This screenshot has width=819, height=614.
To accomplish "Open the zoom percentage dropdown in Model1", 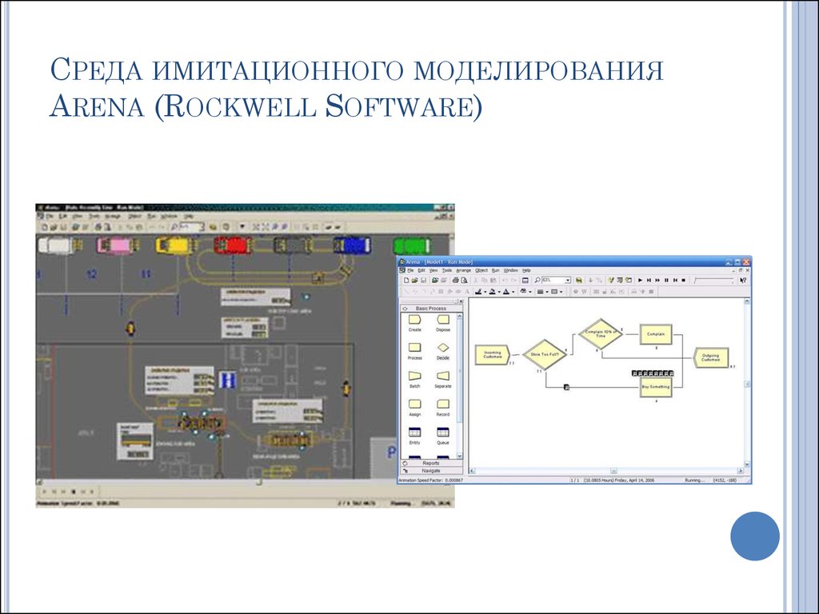I will (x=568, y=281).
